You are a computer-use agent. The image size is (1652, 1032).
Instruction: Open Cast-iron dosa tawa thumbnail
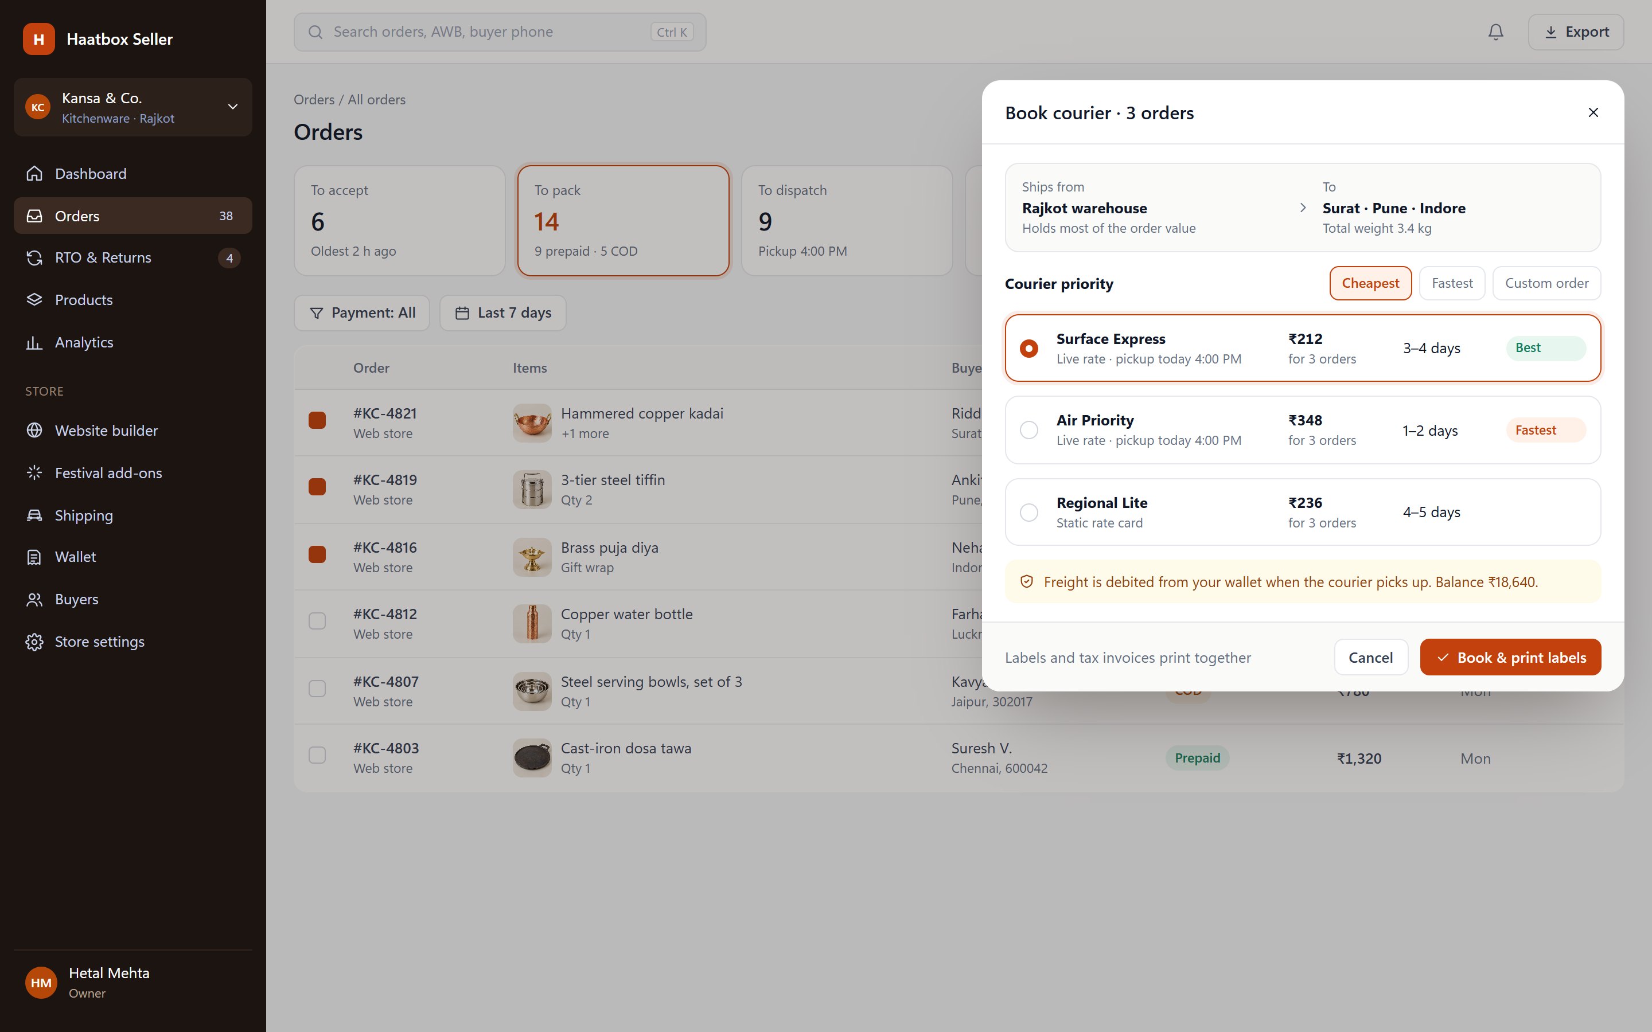tap(532, 757)
